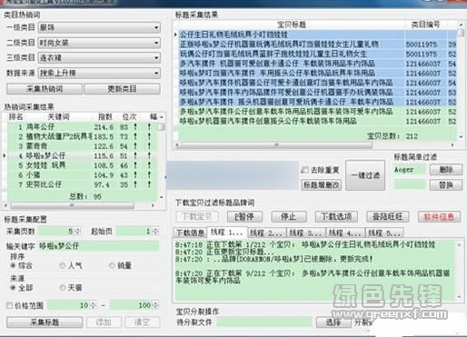Click the download log vertical scrollbar
Image resolution: width=467 pixels, height=337 pixels.
(x=460, y=270)
